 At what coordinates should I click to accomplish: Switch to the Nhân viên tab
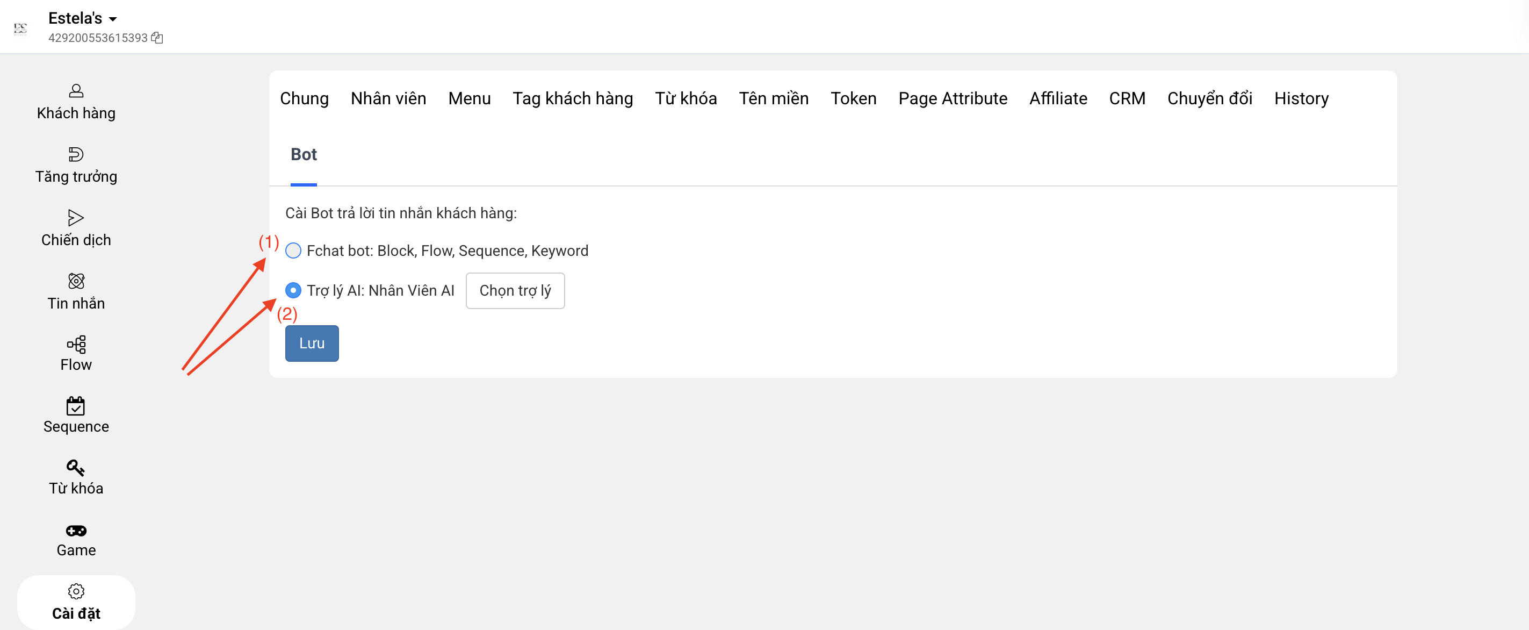click(388, 98)
